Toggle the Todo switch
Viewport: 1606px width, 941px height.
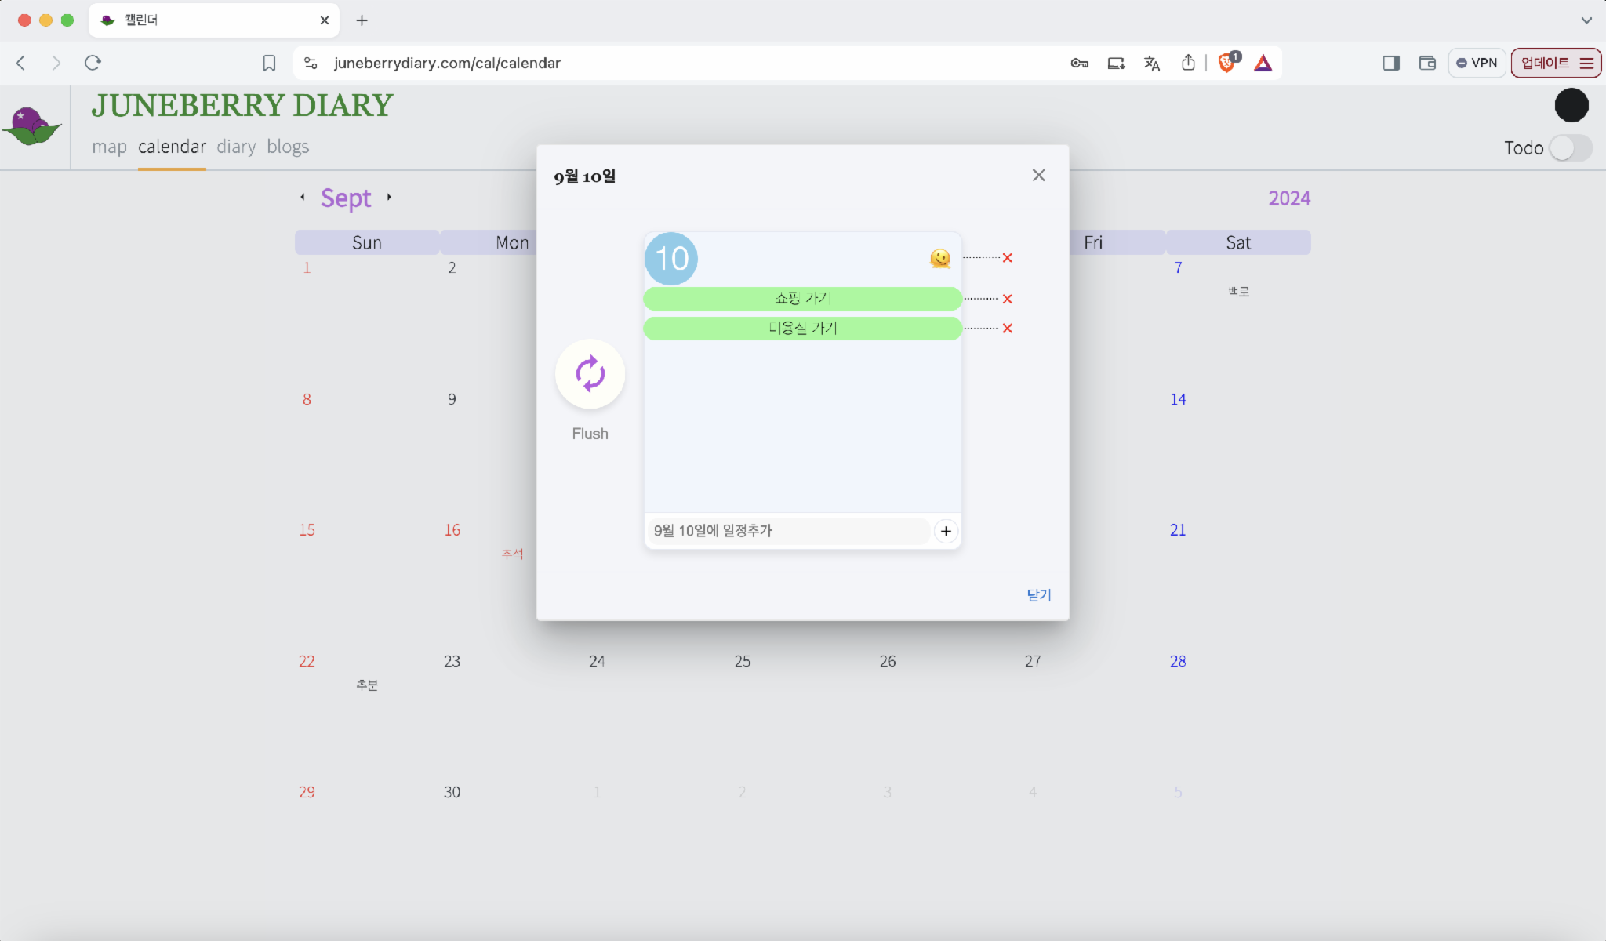pos(1570,147)
